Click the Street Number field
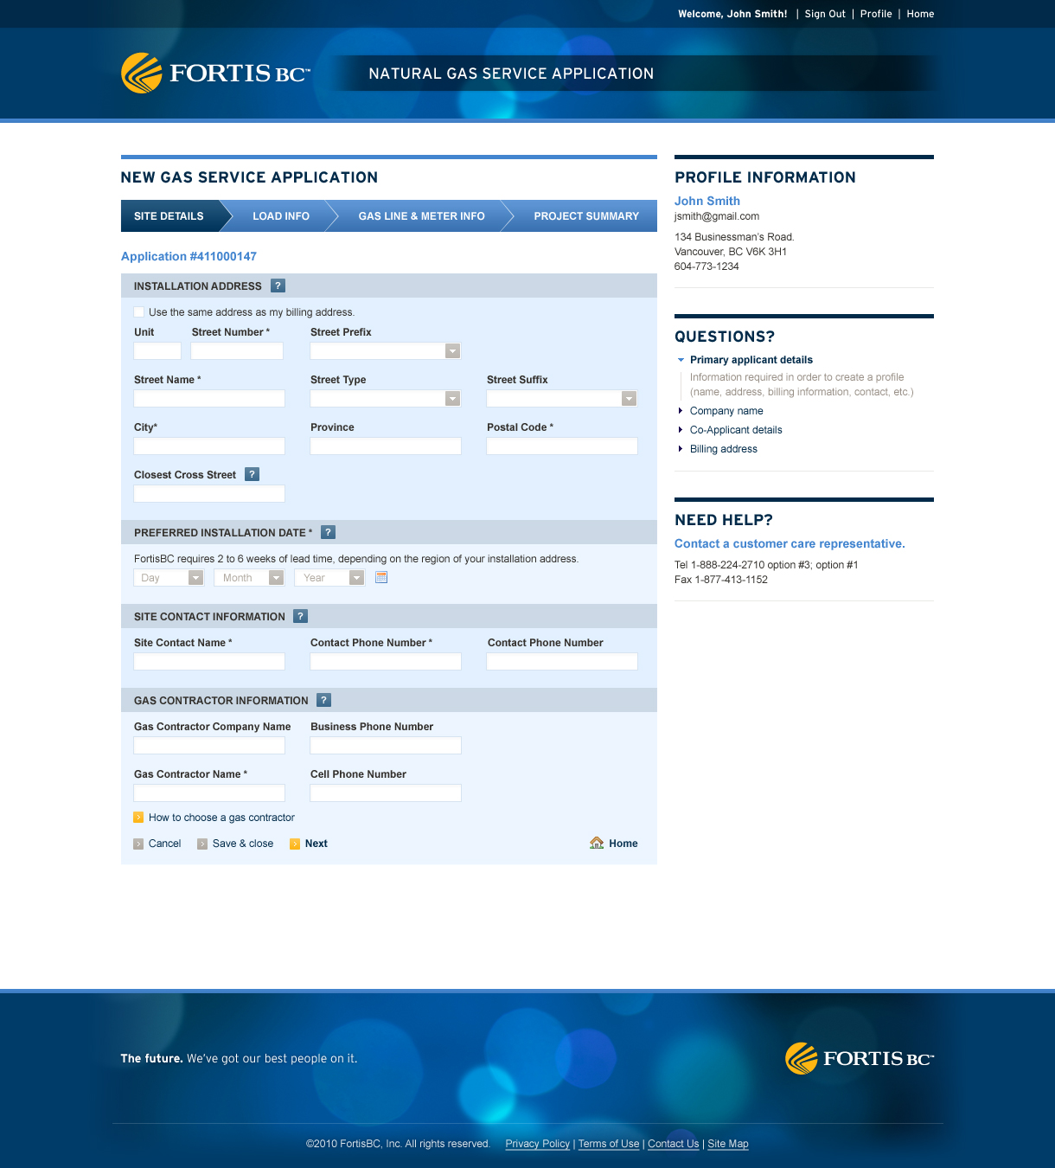The image size is (1055, 1168). click(x=237, y=350)
